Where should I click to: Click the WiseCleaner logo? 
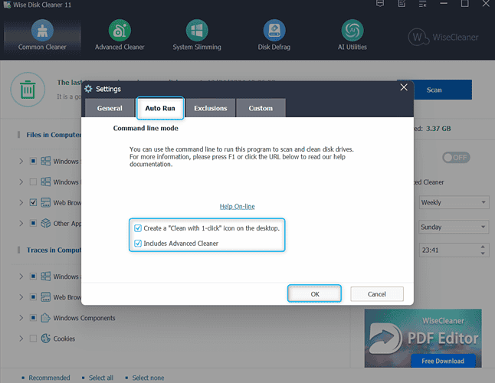443,36
